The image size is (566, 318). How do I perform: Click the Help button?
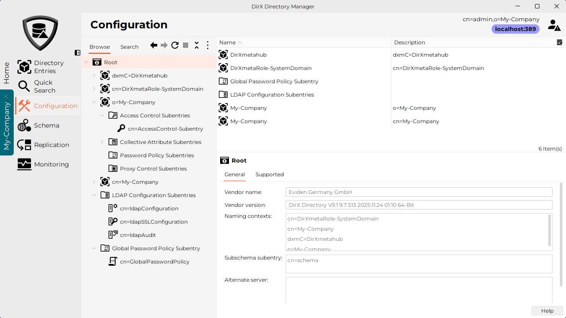click(x=547, y=310)
